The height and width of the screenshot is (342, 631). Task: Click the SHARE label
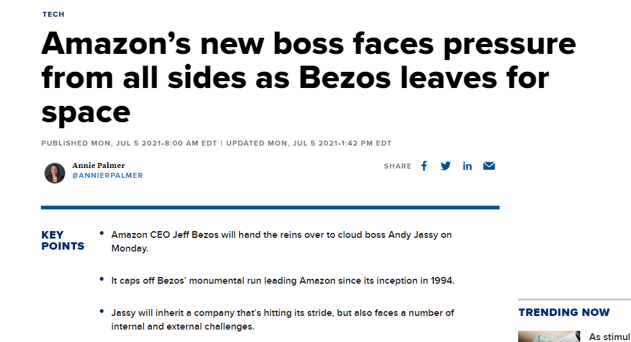coord(397,166)
